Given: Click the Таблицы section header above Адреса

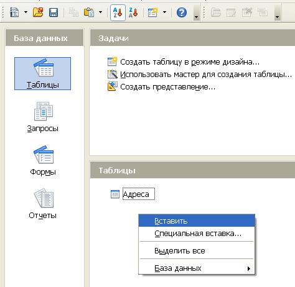Looking at the screenshot, I should click(192, 170).
